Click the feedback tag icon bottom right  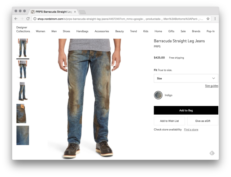click(212, 153)
